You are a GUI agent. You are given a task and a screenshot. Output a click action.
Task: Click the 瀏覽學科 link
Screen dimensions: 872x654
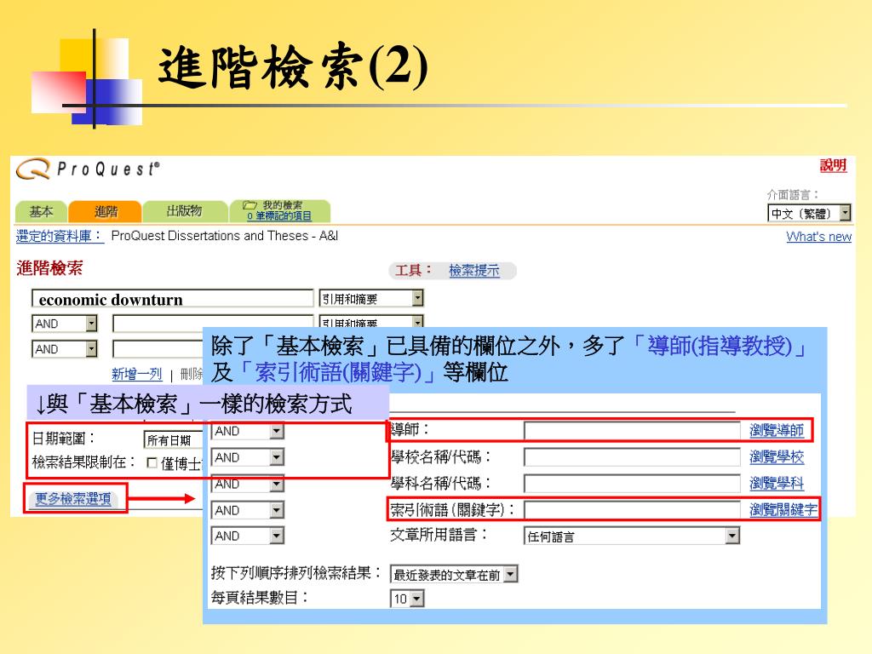tap(777, 483)
